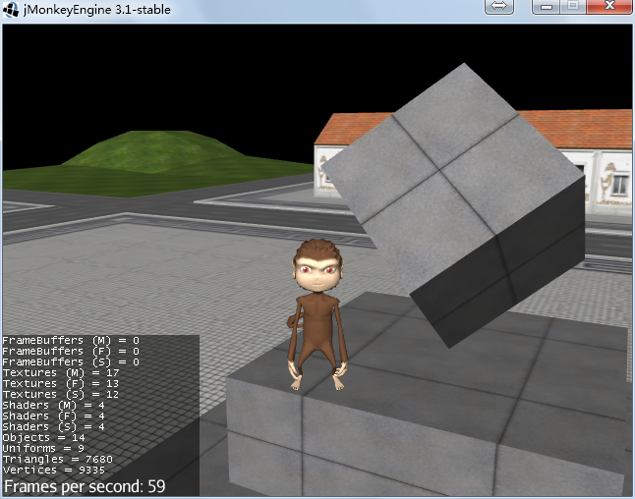Click the 'Shaders (M) = 4' stat line
Screen dimensions: 635x499
[53, 405]
